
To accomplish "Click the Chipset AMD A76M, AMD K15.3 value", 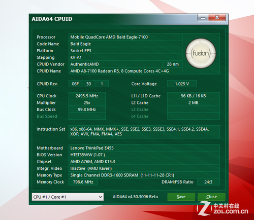I will [144, 162].
